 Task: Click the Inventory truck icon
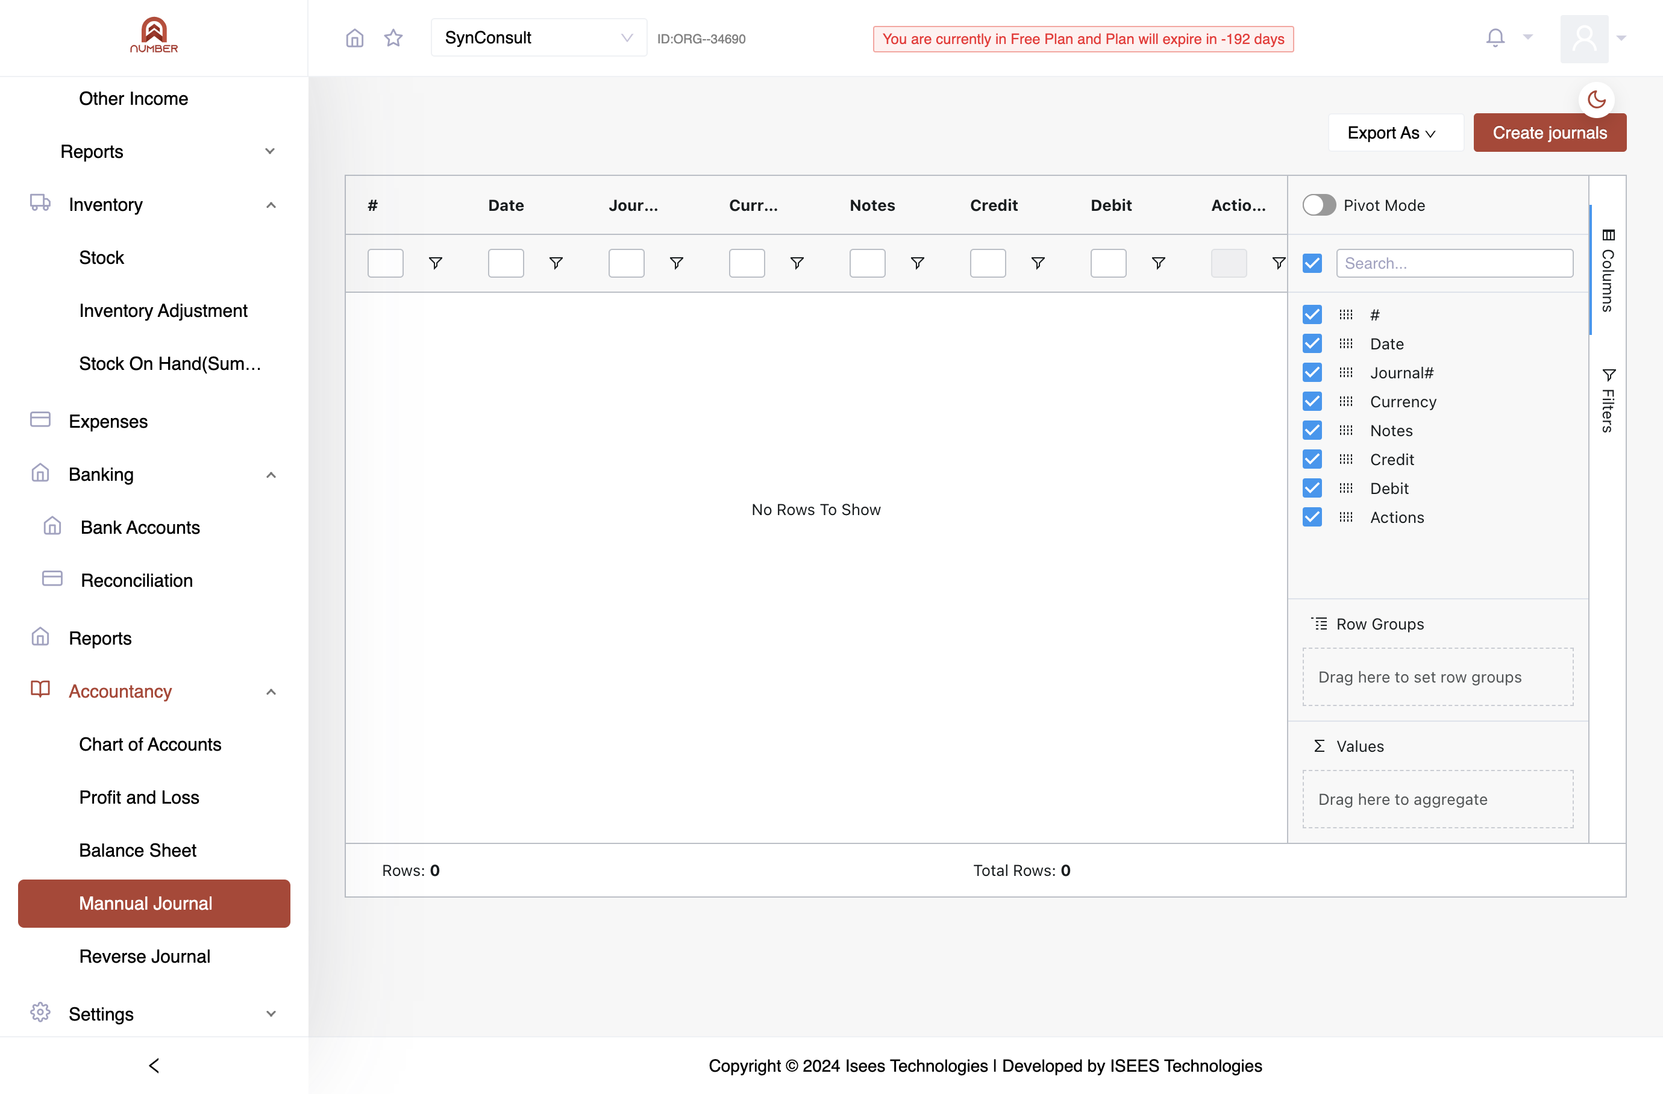point(40,203)
